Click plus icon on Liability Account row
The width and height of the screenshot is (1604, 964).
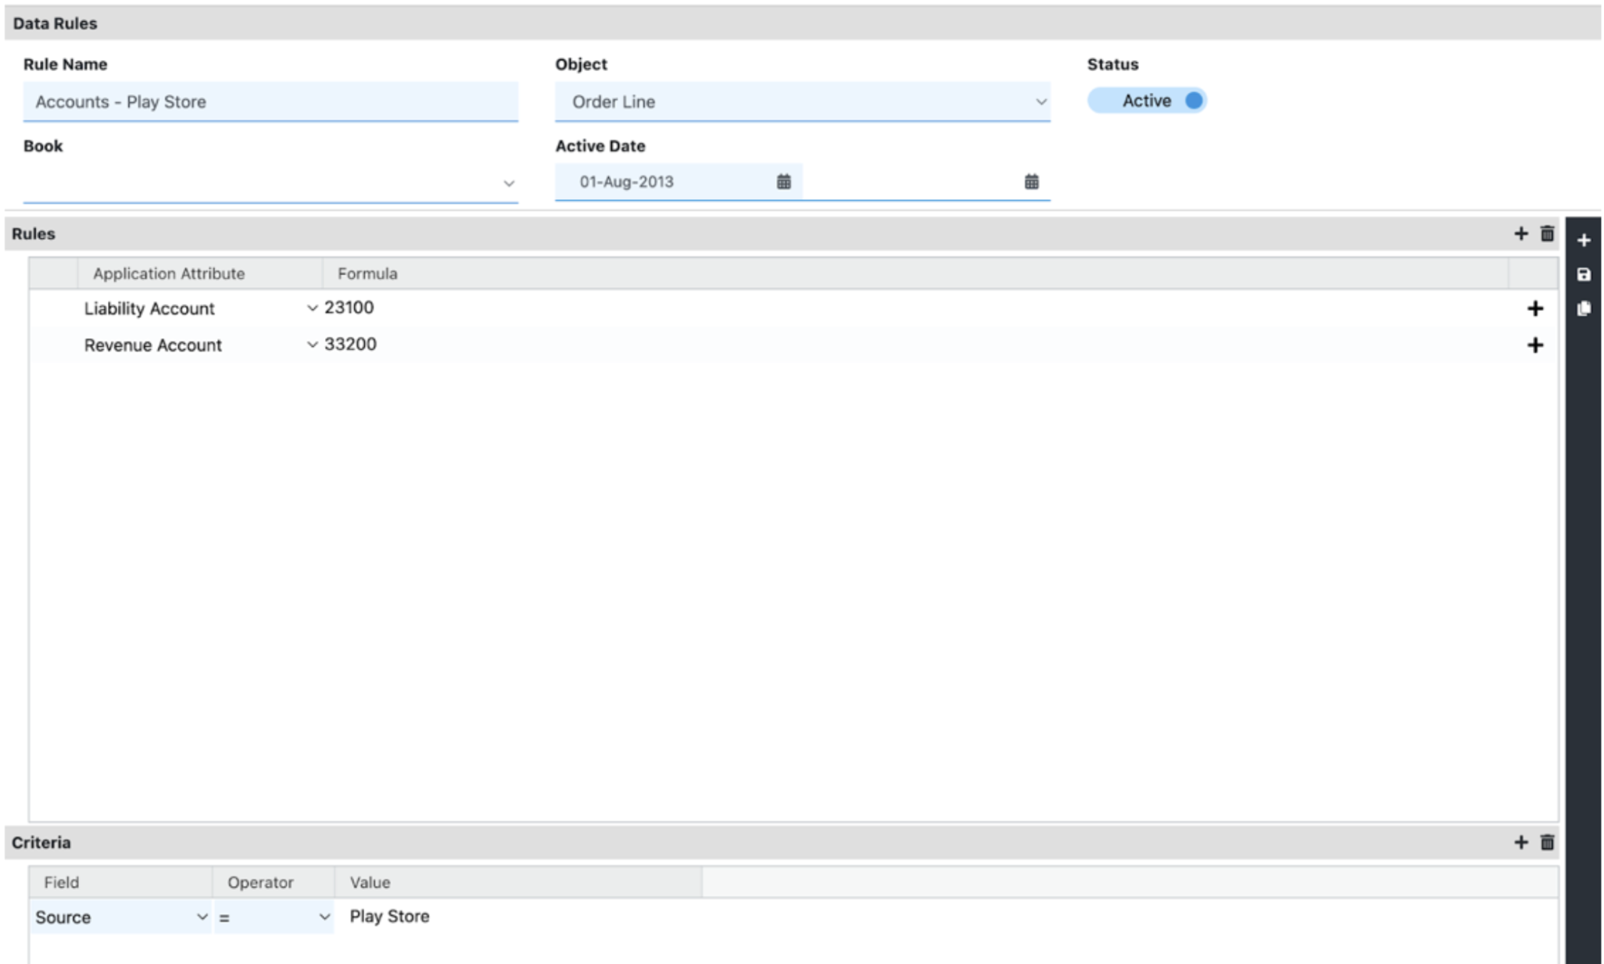point(1535,309)
